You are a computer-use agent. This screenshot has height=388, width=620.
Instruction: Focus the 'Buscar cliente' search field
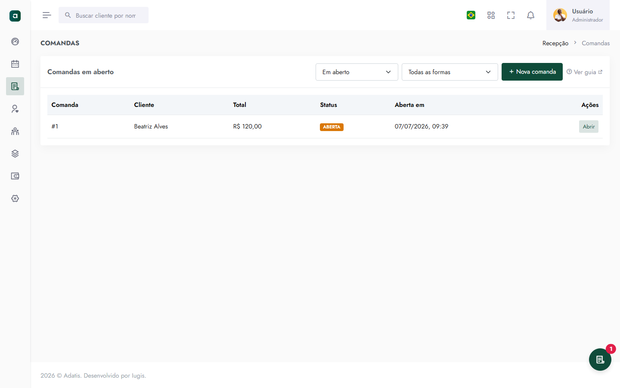tap(103, 15)
